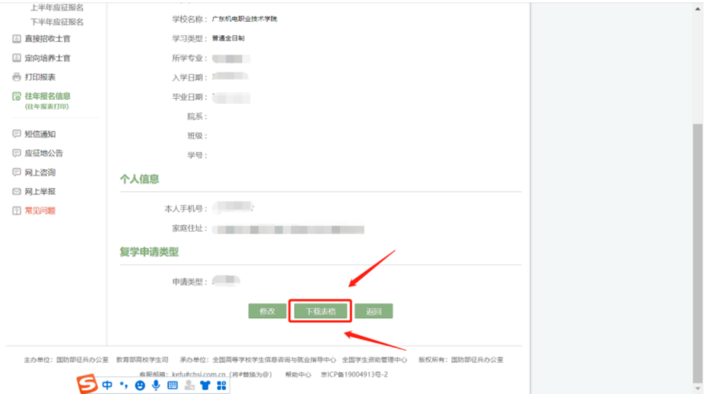Click the question icon beside 常见问题
Image resolution: width=704 pixels, height=394 pixels.
17,211
